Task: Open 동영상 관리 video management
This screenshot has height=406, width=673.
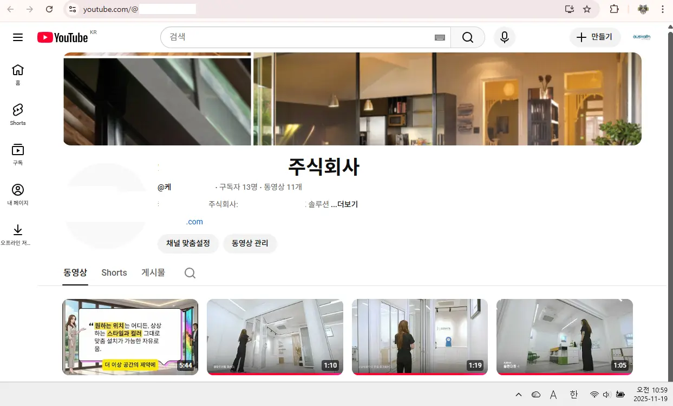Action: coord(250,243)
